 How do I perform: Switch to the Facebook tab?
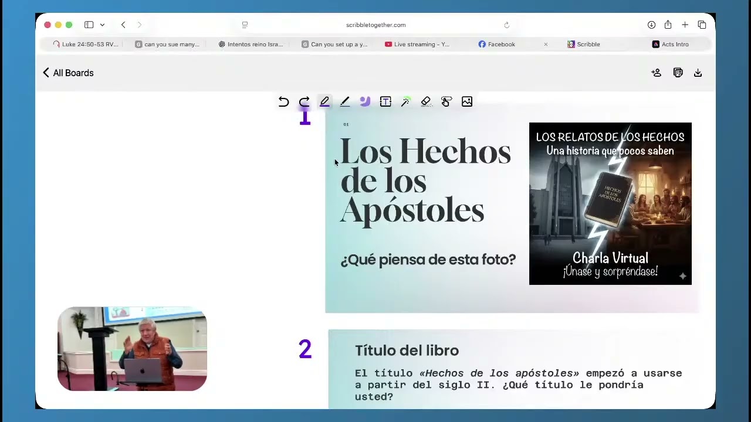(498, 44)
